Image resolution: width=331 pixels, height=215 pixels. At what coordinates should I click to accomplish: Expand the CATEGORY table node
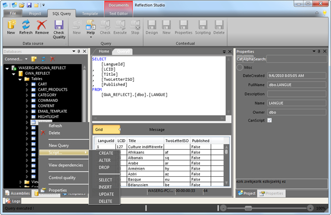point(27,95)
